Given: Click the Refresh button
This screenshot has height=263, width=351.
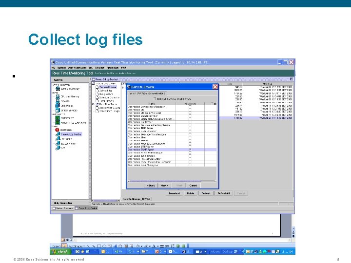Looking at the screenshot, I should 206,193.
